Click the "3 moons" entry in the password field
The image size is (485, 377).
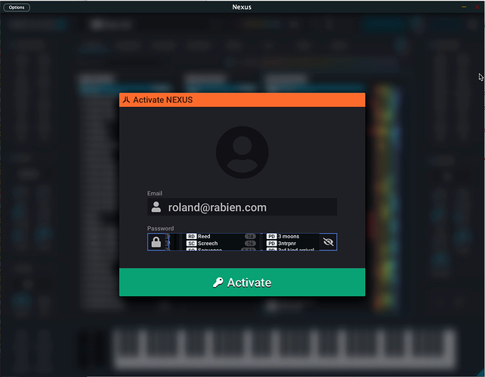click(289, 236)
